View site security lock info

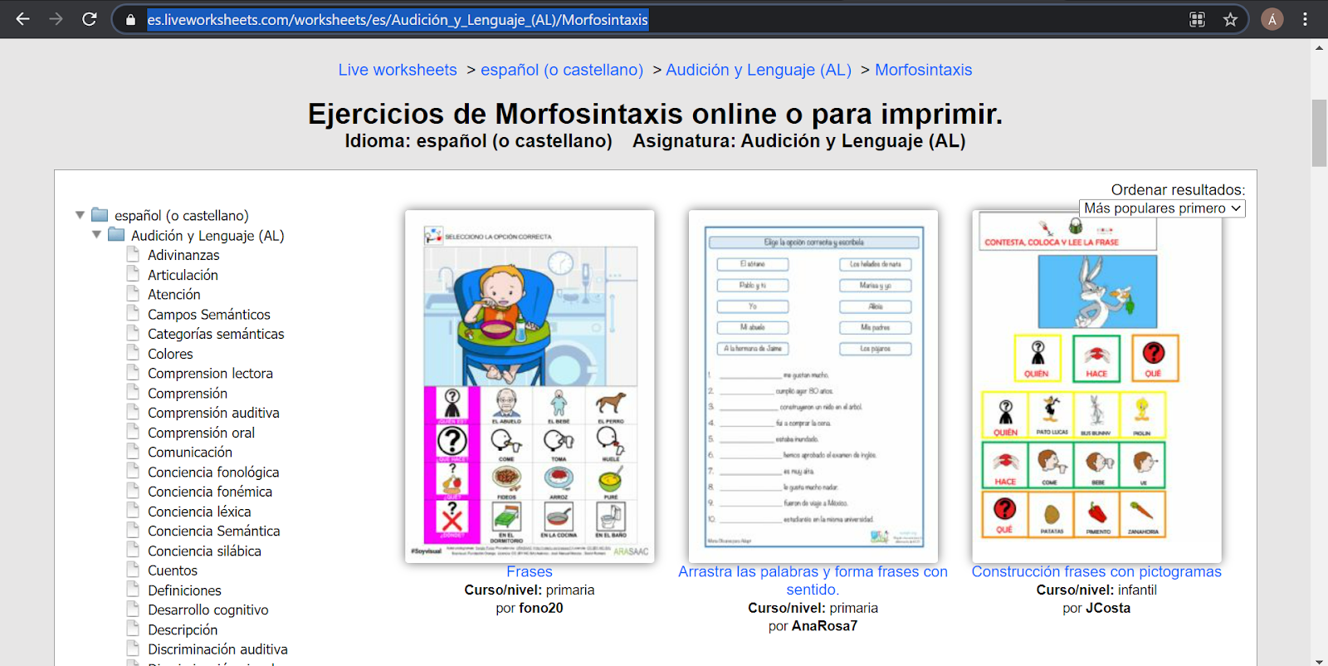click(130, 19)
